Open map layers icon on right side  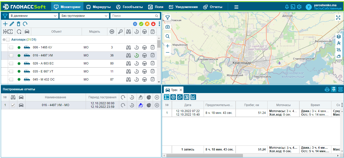pyautogui.click(x=339, y=37)
